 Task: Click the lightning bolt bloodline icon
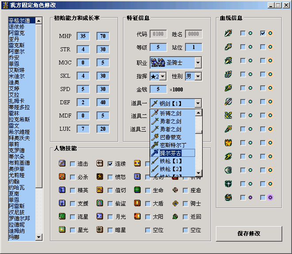click(x=228, y=156)
